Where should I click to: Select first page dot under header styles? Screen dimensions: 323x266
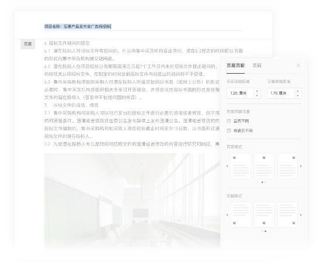point(262,182)
